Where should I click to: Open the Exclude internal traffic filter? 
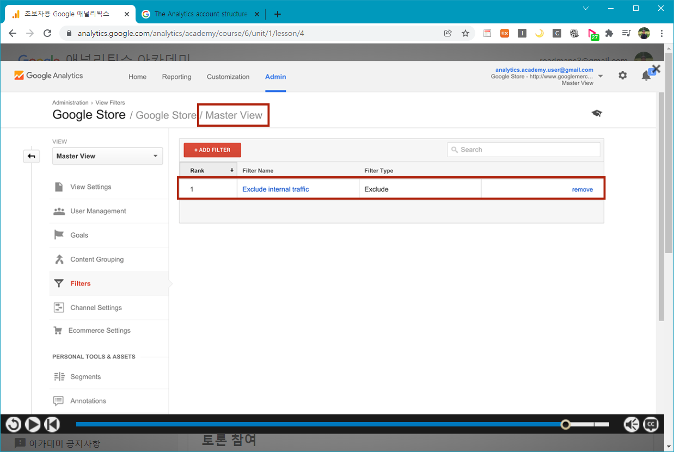275,189
